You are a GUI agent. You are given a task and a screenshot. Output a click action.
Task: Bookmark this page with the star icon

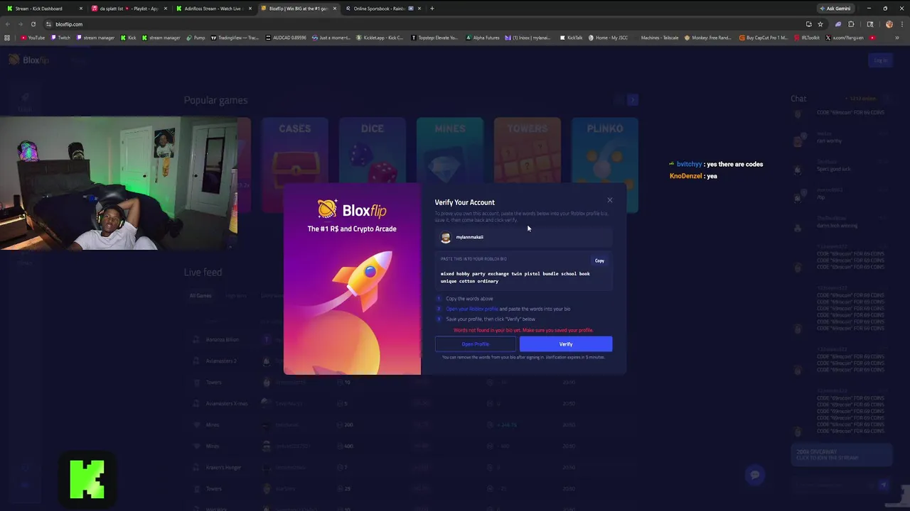point(820,24)
